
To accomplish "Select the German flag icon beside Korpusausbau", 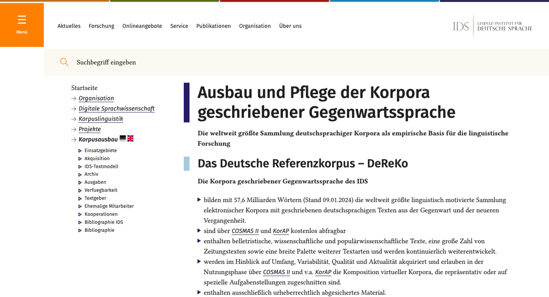I will pos(122,138).
